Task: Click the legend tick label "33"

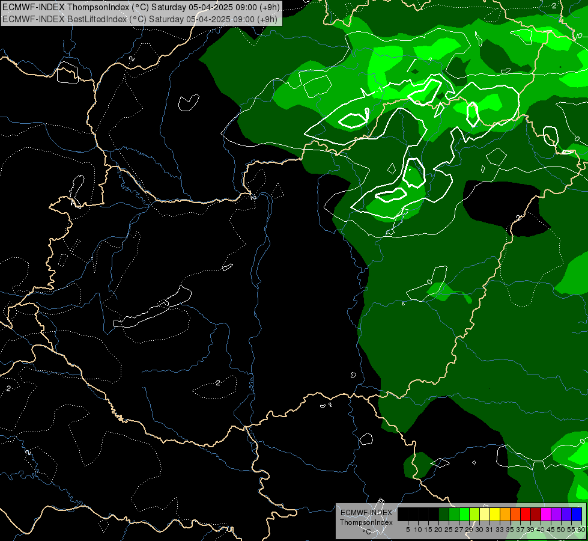Action: click(x=500, y=530)
